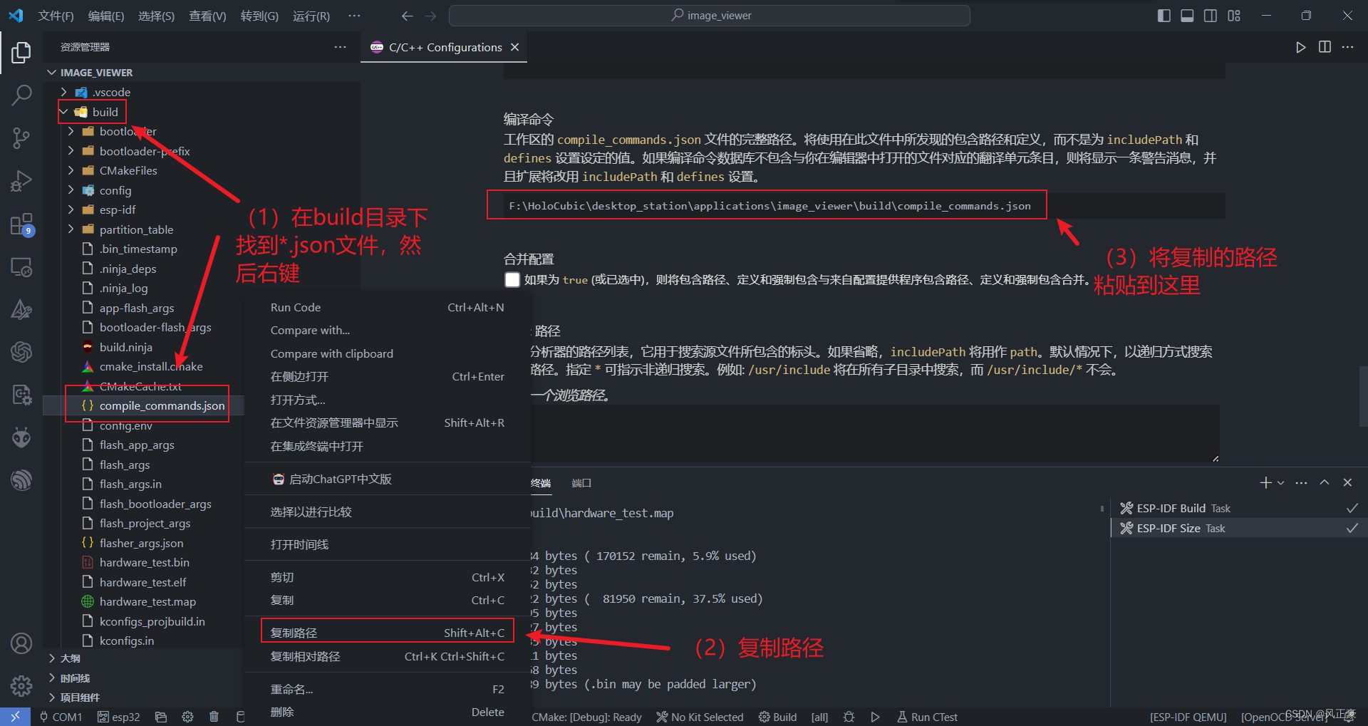
Task: Close the C/C++ Configurations tab
Action: [514, 47]
